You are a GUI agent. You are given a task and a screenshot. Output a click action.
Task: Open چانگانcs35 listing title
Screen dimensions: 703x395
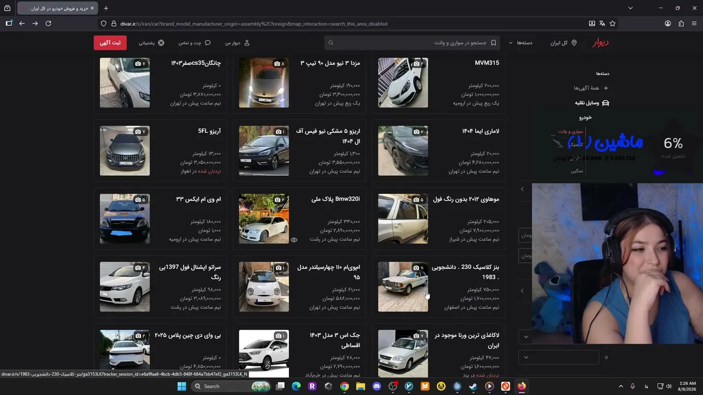click(x=196, y=63)
